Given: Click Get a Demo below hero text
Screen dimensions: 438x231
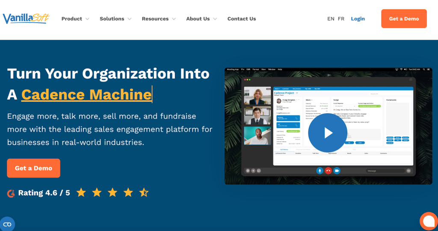Looking at the screenshot, I should [x=33, y=168].
